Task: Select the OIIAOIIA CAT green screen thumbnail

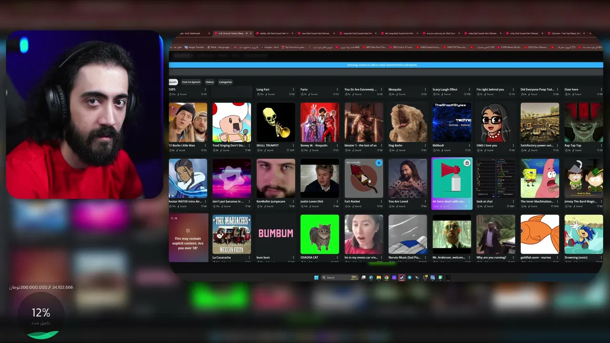Action: (320, 234)
